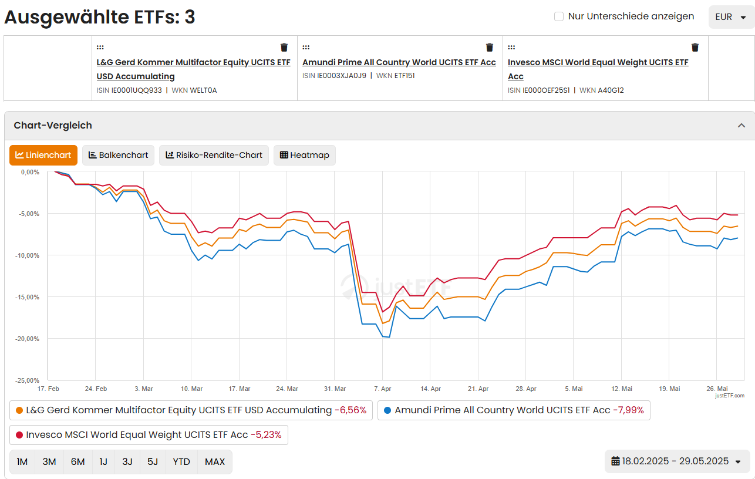
Task: Click red color dot for Invesco legend
Action: point(20,435)
